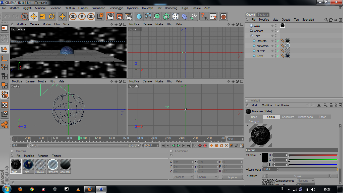Screen dimensions: 343x193
Task: Open the NURBS objects icon
Action: pyautogui.click(x=157, y=17)
